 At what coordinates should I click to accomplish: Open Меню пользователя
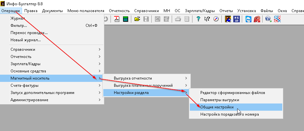coord(86,11)
